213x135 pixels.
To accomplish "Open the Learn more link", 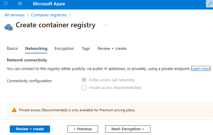I will [x=201, y=69].
